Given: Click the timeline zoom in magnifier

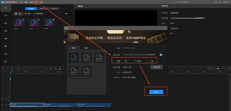Looking at the screenshot, I should click(229, 69).
